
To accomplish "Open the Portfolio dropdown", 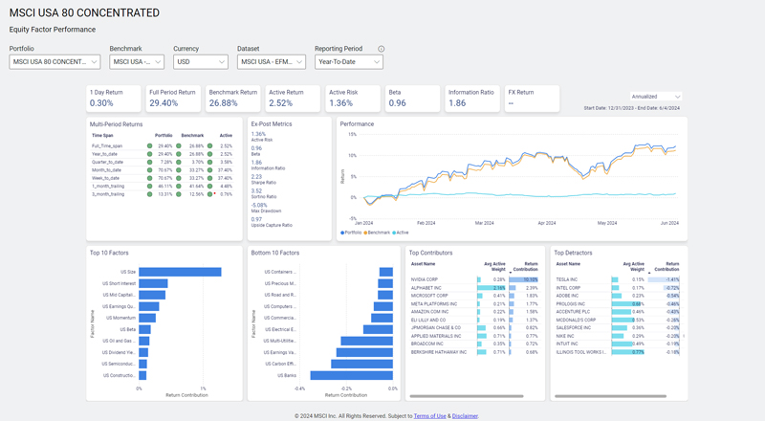I will pyautogui.click(x=55, y=62).
